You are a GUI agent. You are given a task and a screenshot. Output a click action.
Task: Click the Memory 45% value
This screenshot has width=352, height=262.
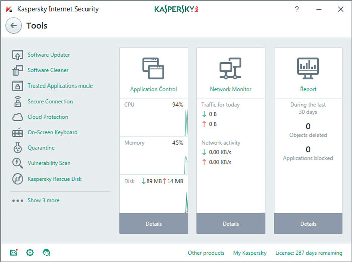pos(178,143)
